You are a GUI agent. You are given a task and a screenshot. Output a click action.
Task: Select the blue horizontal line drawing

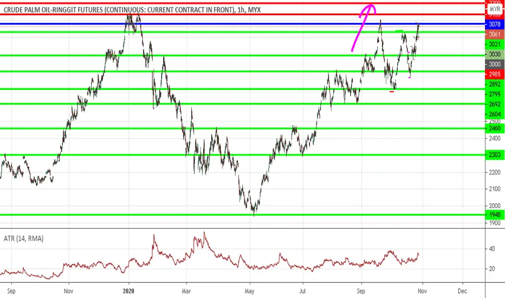coord(242,24)
